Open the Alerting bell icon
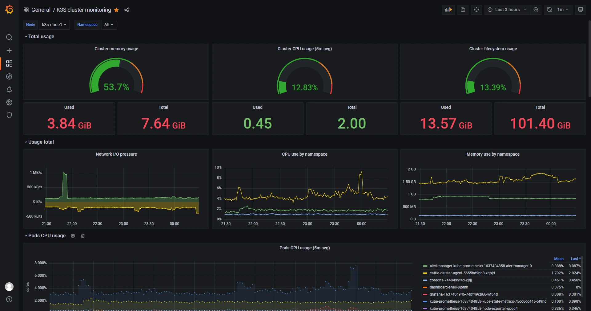The image size is (591, 311). coord(9,90)
